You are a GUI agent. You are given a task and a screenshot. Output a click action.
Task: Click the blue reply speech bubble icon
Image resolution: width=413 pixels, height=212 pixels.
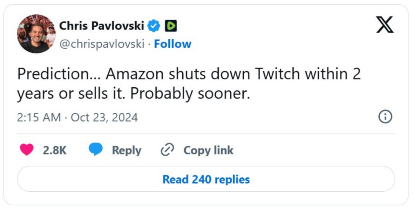(95, 150)
